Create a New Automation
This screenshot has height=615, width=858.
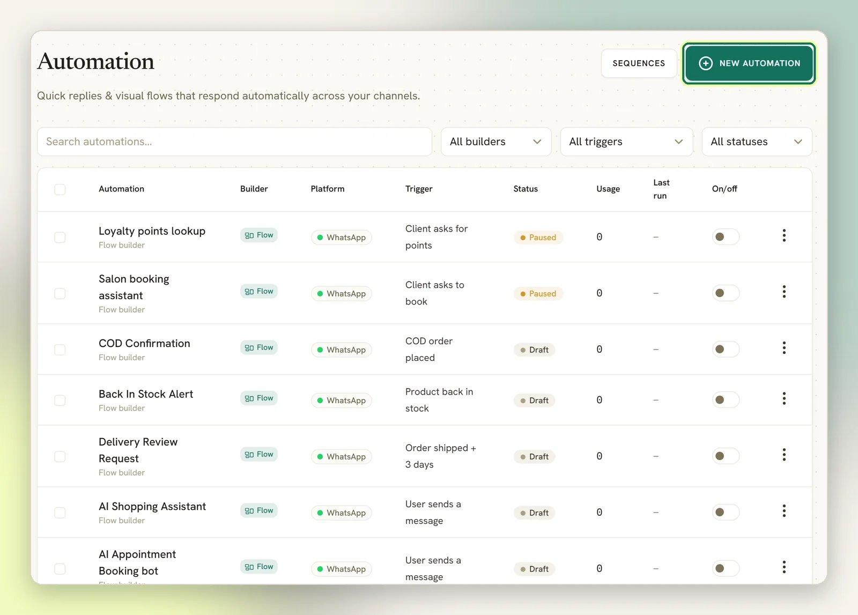749,63
